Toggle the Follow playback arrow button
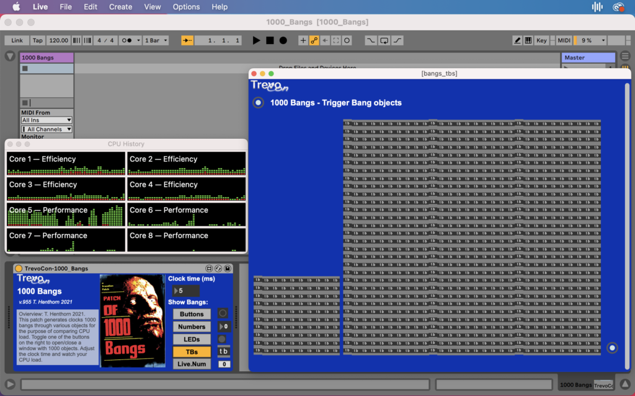 click(187, 40)
